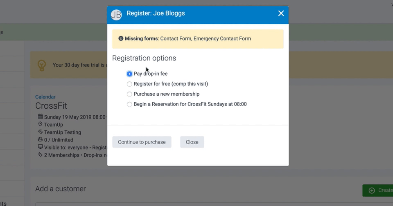Click the grey Close button in dialog footer
This screenshot has width=393, height=206.
click(x=192, y=142)
